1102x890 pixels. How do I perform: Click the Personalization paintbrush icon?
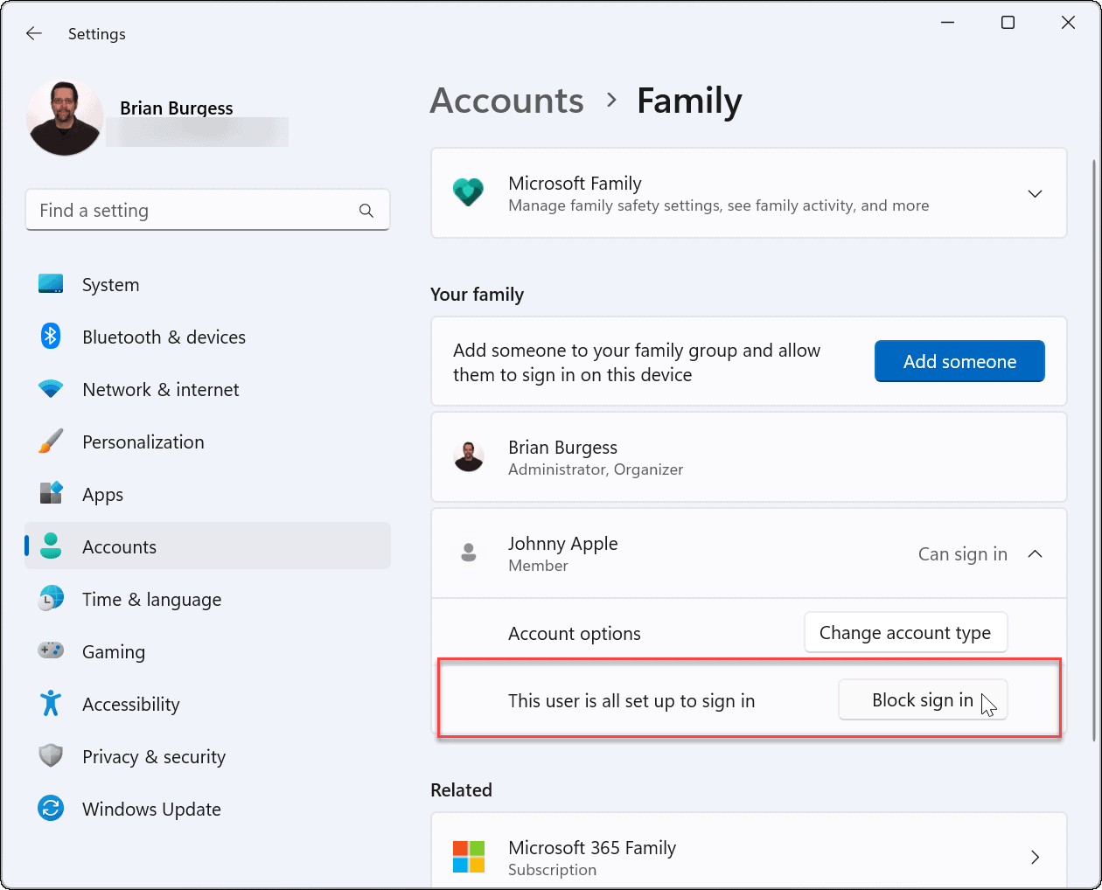pos(51,442)
